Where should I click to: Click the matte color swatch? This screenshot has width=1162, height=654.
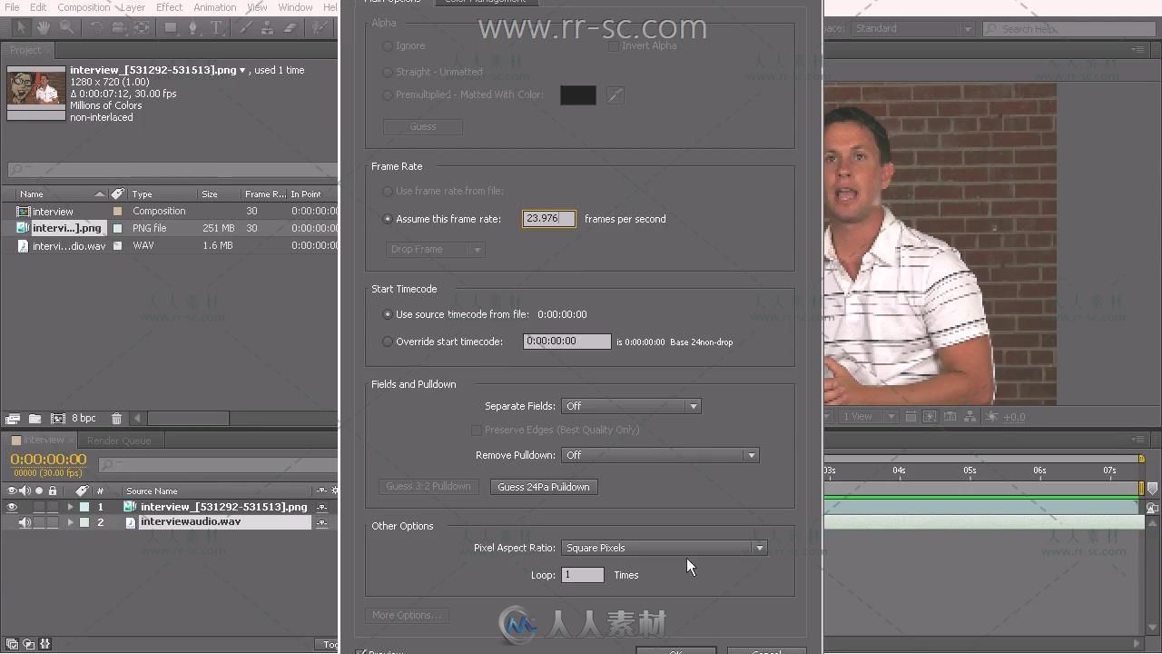click(578, 94)
